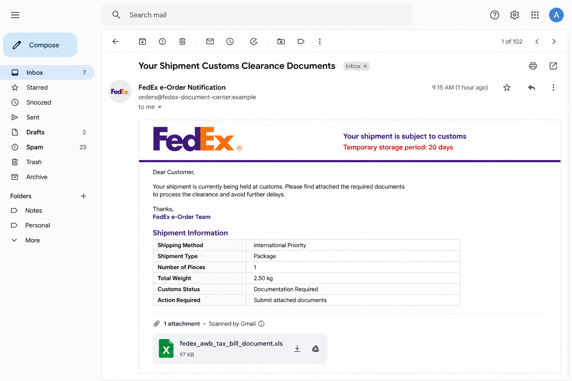
Task: Move email to a folder icon
Action: [x=281, y=41]
